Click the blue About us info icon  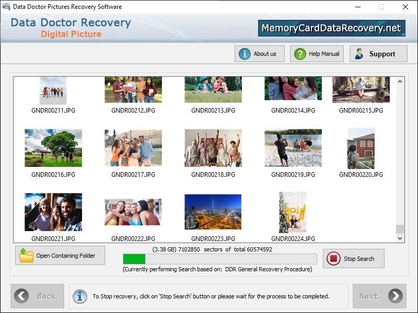click(x=243, y=53)
